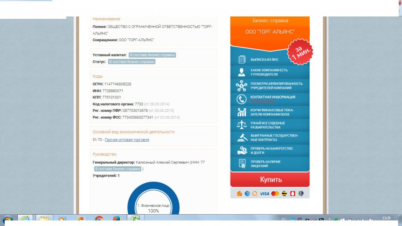The height and width of the screenshot is (226, 402).
Task: Click the affiliation network icon
Action: click(x=241, y=86)
